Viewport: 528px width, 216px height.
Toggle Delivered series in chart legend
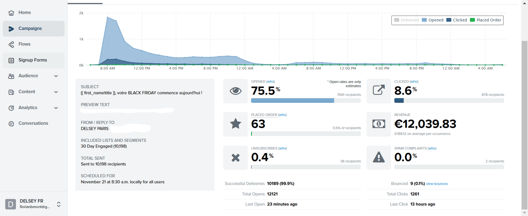[407, 20]
